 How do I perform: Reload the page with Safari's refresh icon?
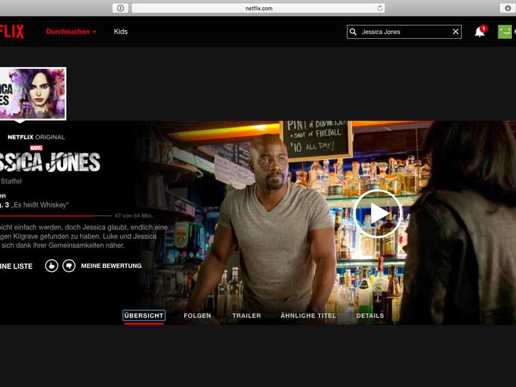pos(380,8)
